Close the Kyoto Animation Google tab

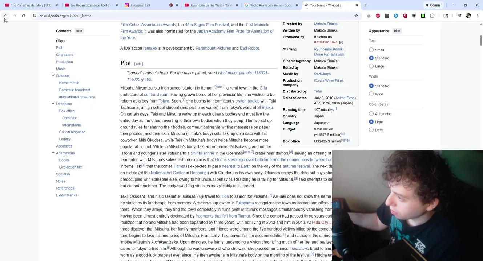(297, 5)
